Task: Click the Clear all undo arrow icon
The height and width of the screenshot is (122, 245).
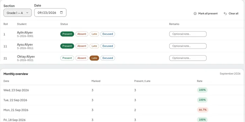Action: (225, 14)
